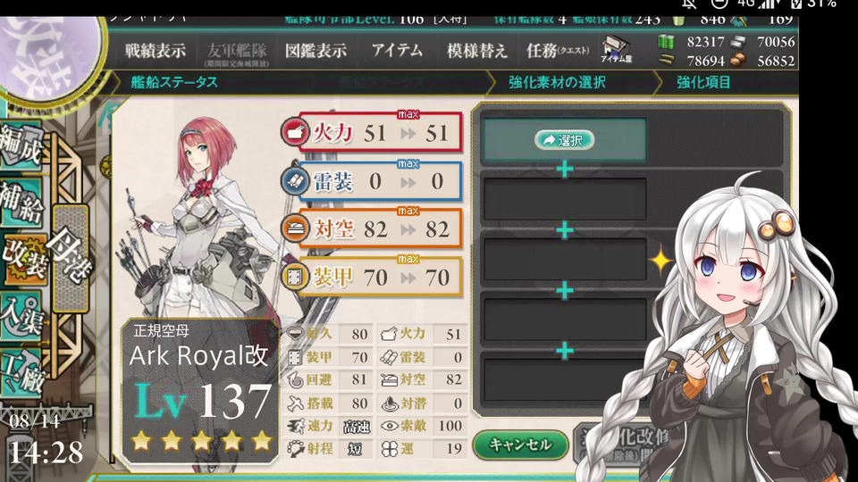
Task: Click the green キャンセル button
Action: point(520,445)
